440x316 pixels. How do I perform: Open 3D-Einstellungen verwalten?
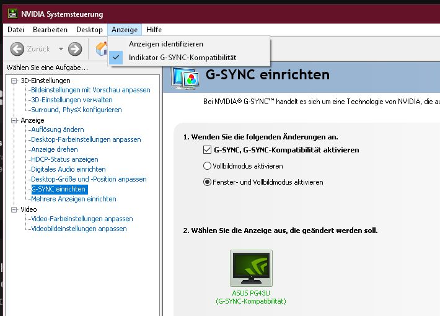(72, 100)
